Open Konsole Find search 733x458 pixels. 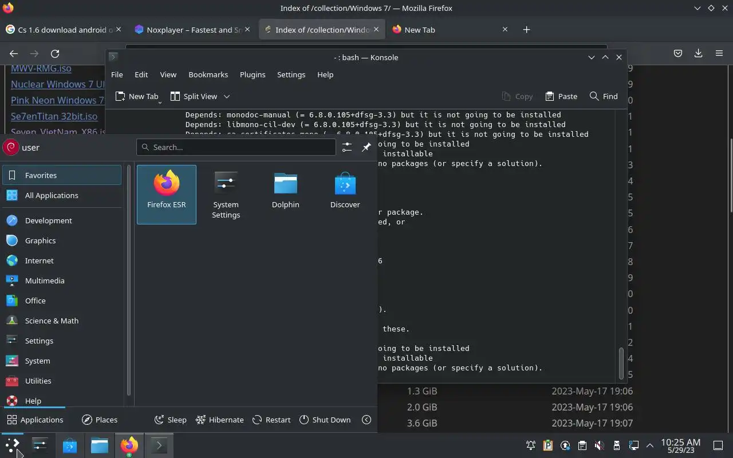click(604, 96)
